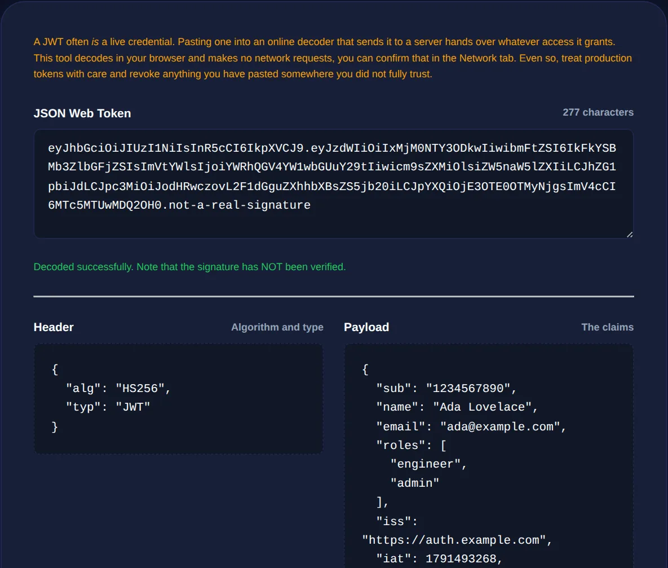Click the "email": "ada@example.com" payload line

click(x=471, y=427)
